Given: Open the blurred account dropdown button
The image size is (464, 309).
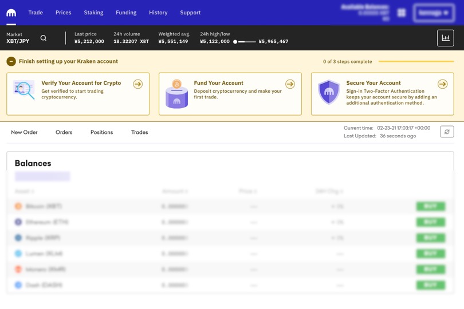Looking at the screenshot, I should point(434,13).
